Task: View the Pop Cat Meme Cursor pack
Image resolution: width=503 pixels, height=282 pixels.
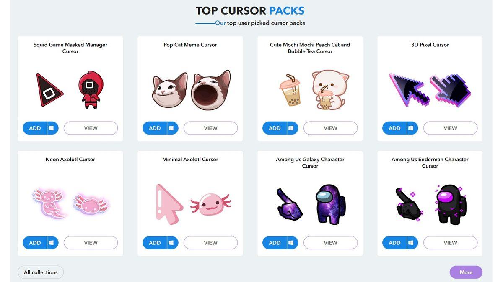Action: [210, 128]
